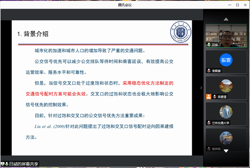Select 吕斌's live video tile
The image size is (250, 168).
(226, 36)
